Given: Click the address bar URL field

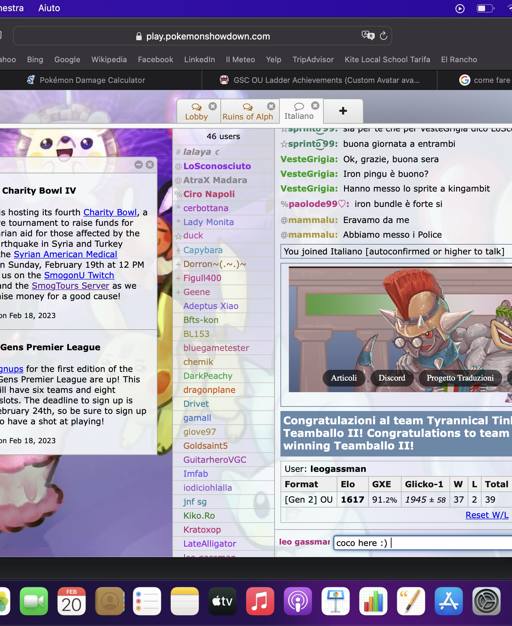Looking at the screenshot, I should pos(203,36).
